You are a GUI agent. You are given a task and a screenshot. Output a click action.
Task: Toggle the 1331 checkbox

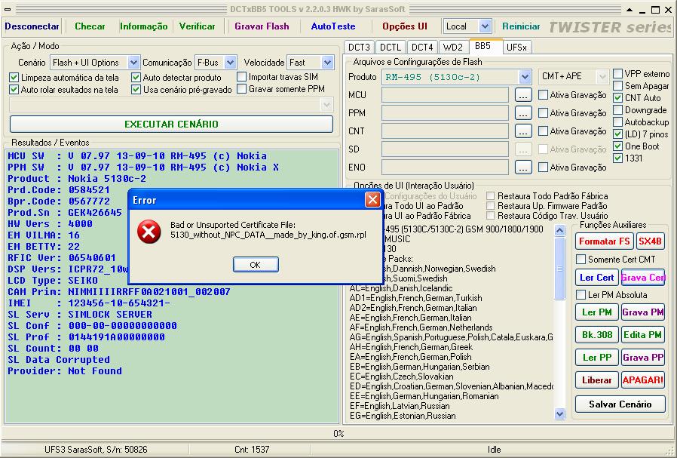coord(618,158)
